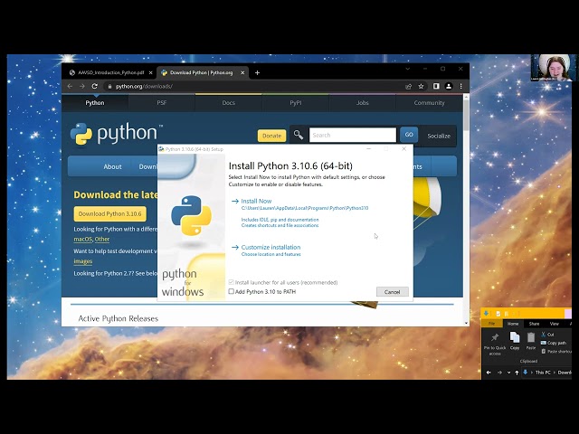Click Paste shortcut in File Explorer ribbon

(x=556, y=352)
